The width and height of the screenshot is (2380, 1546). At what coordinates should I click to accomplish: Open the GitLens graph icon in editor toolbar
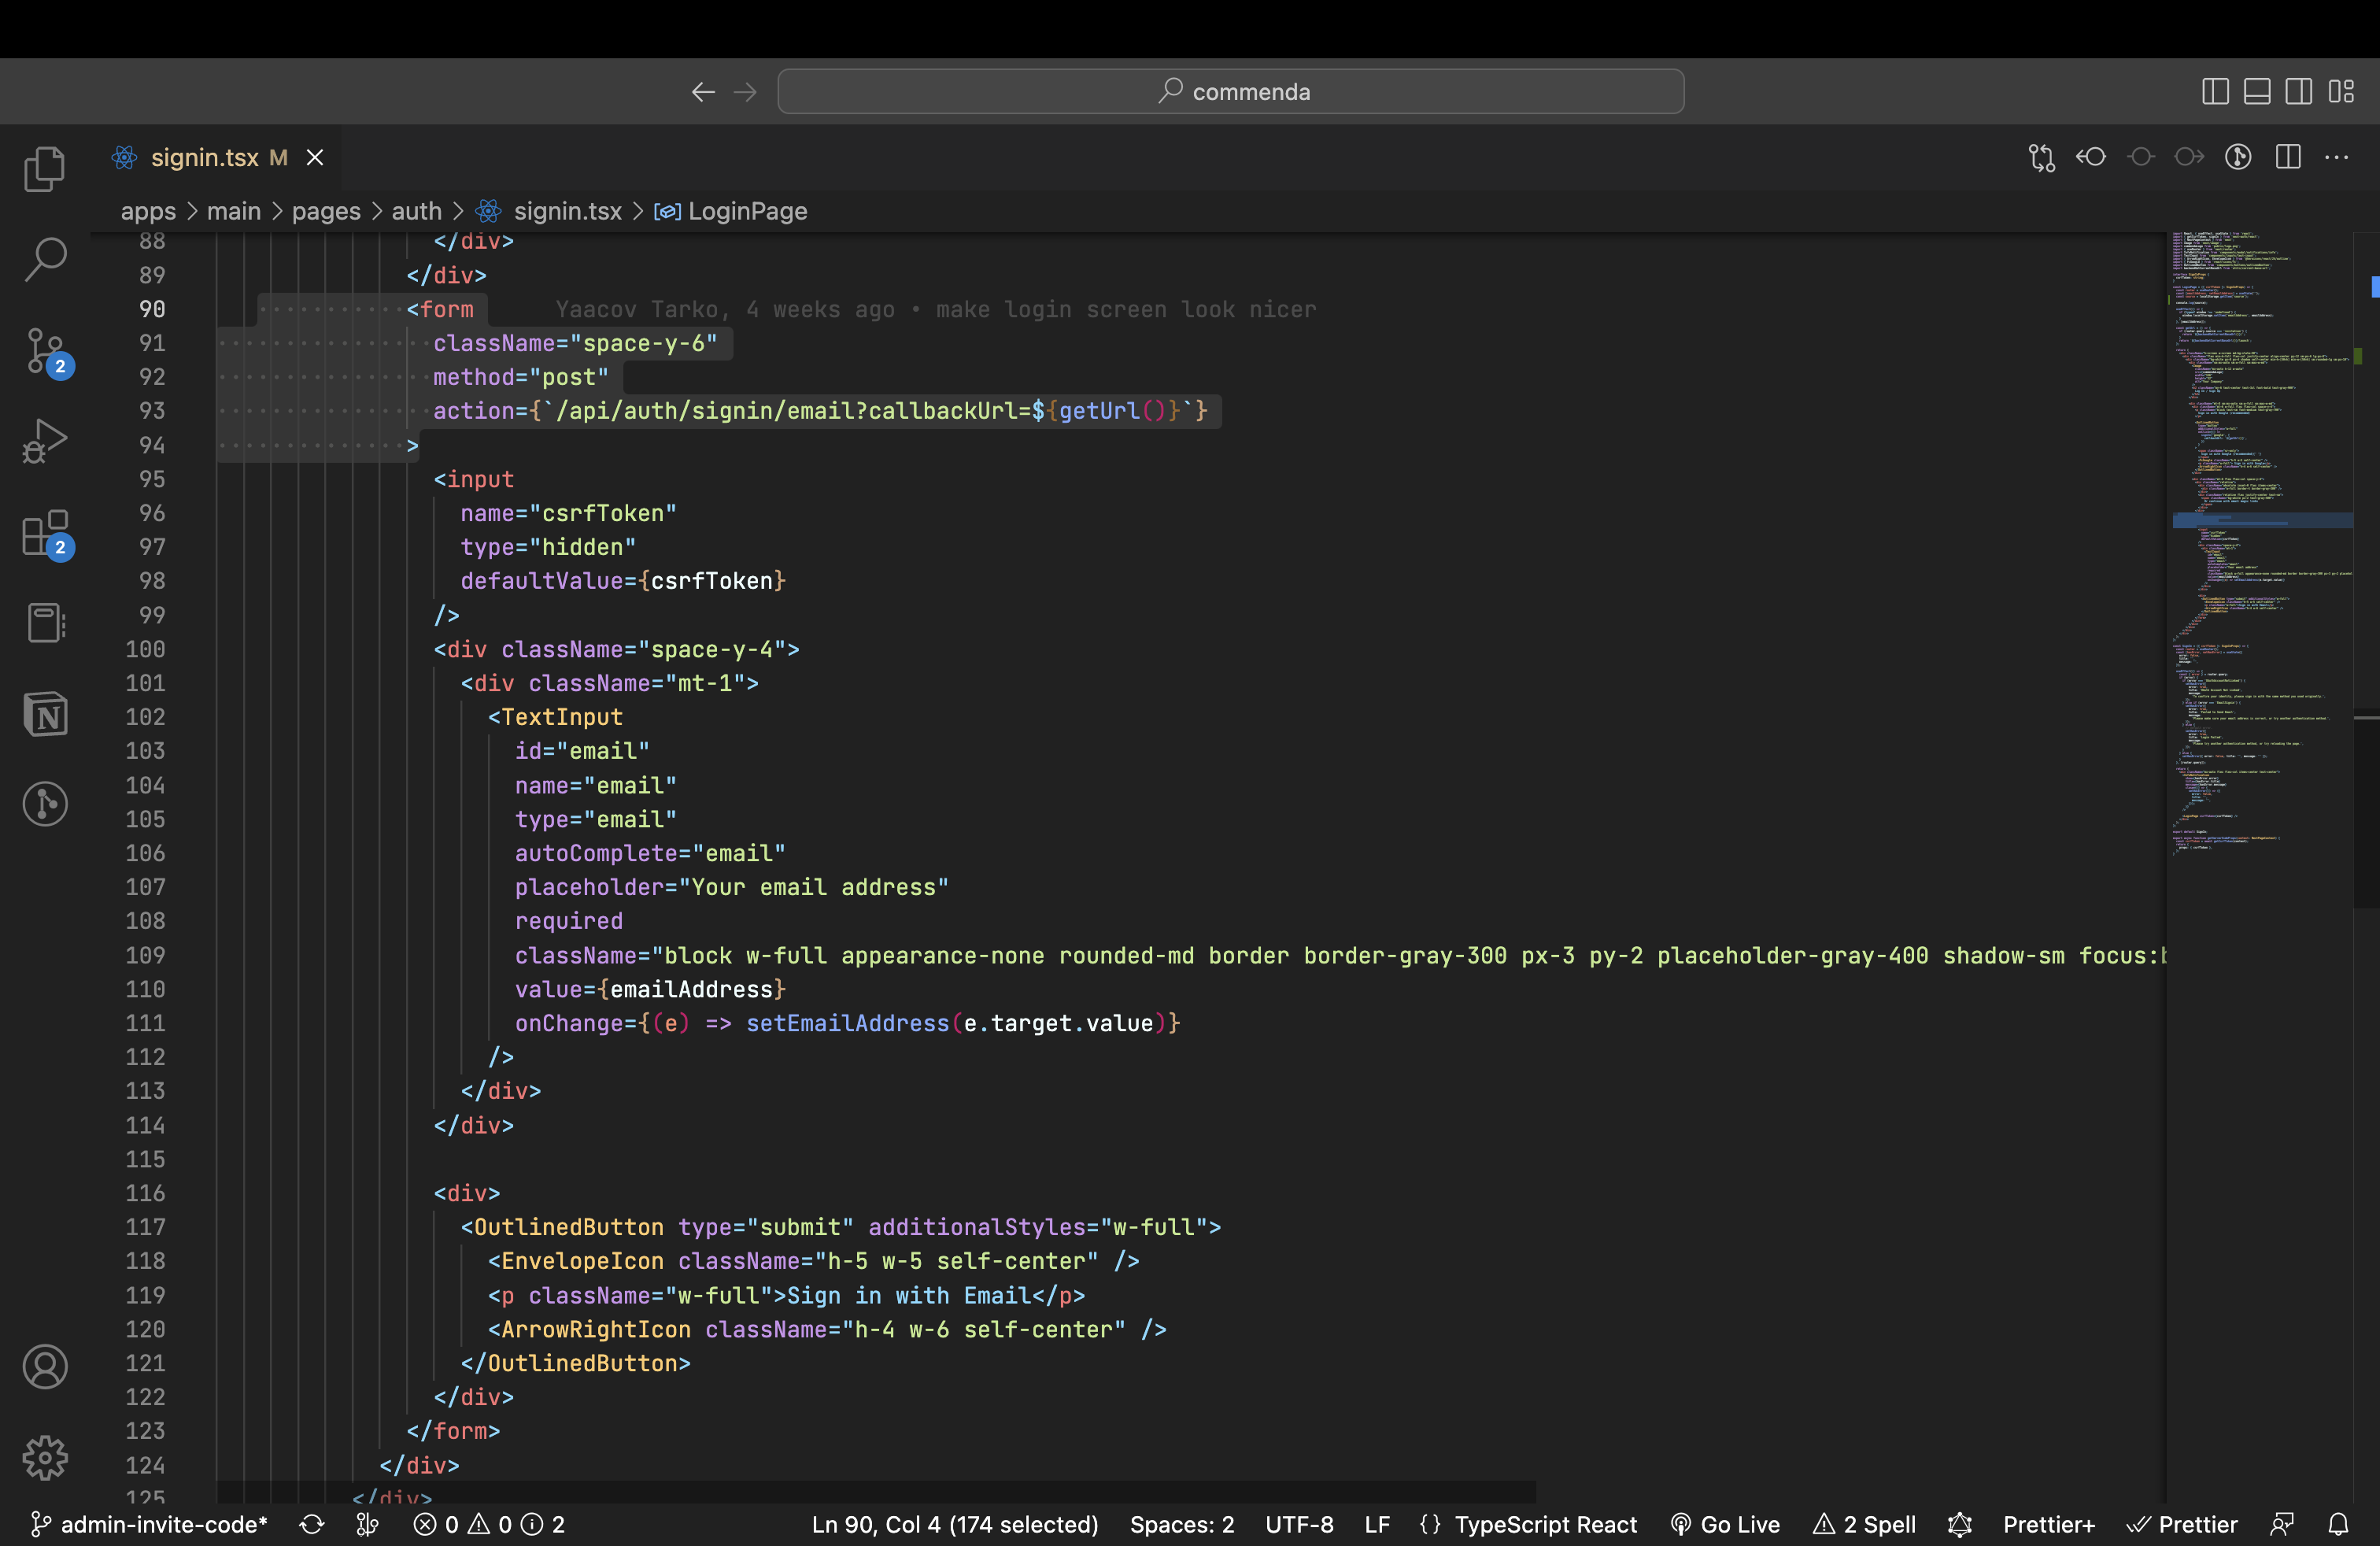2239,157
